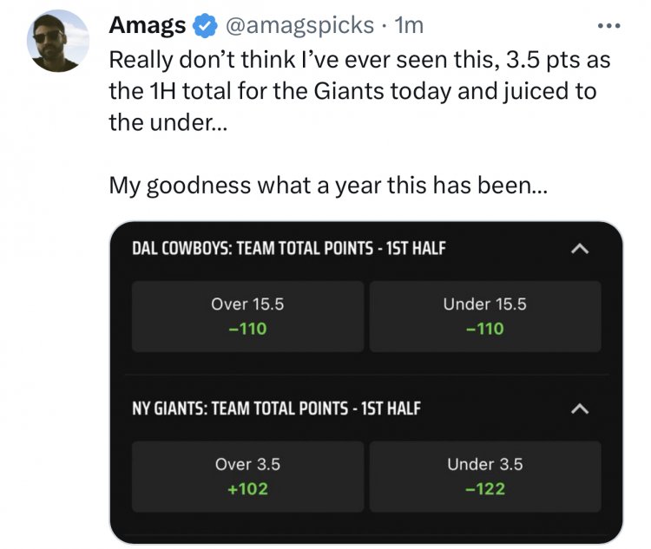Click the -122 odds value

tap(485, 489)
